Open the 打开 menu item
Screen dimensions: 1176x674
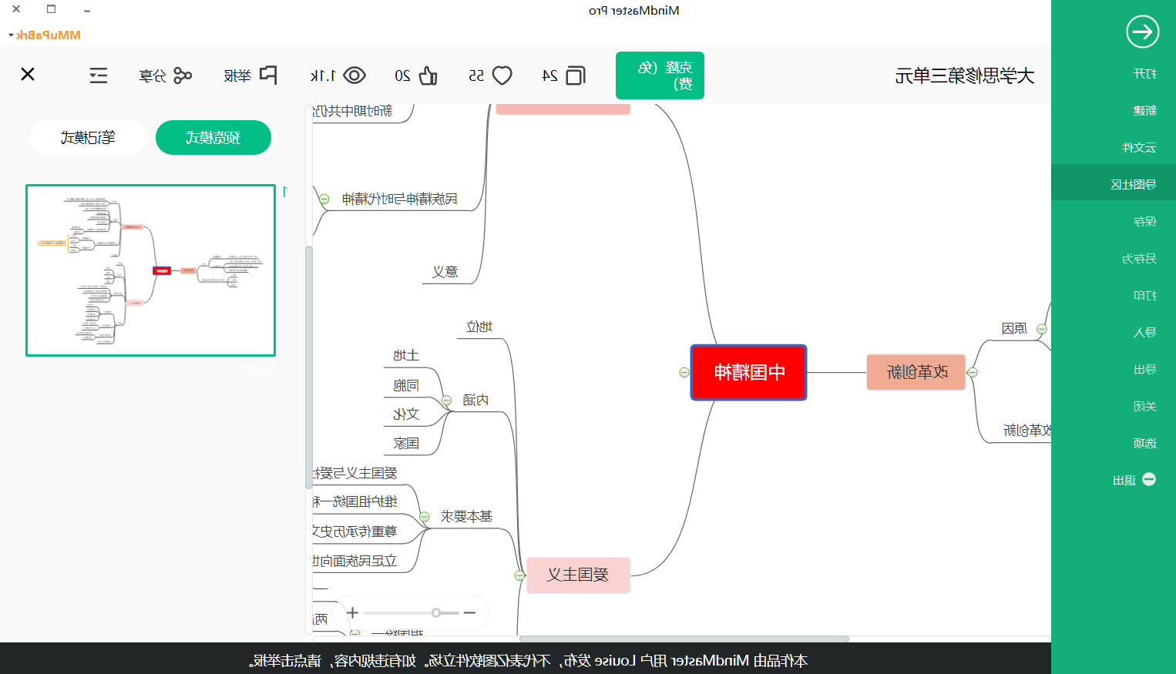(x=1144, y=74)
